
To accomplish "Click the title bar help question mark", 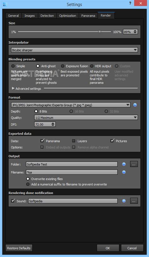I will tap(130, 3).
